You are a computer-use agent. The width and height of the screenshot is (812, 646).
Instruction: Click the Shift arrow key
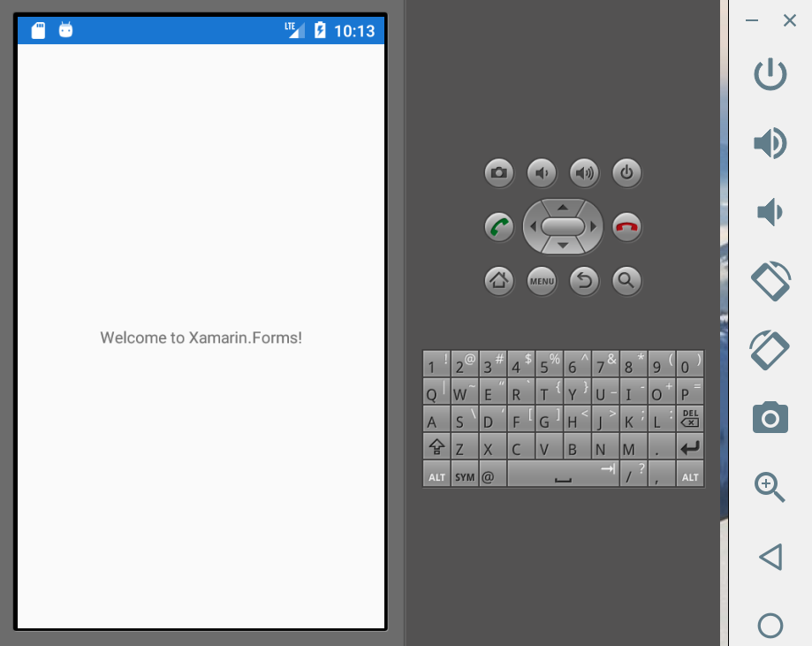point(436,446)
